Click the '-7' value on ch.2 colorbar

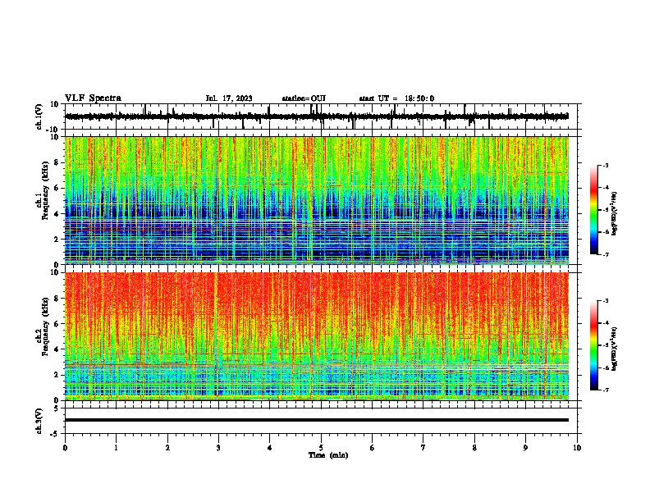coord(606,390)
